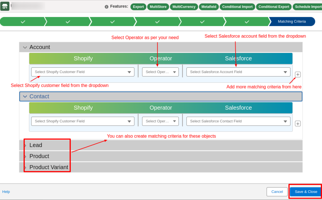Select the MultiStore feature pill
The image size is (322, 200).
(x=158, y=7)
